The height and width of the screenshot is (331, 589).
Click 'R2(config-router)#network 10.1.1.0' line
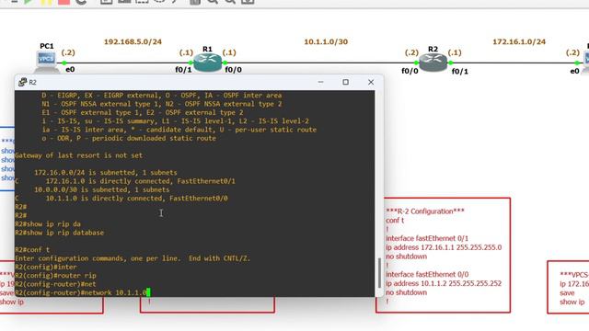[81, 292]
